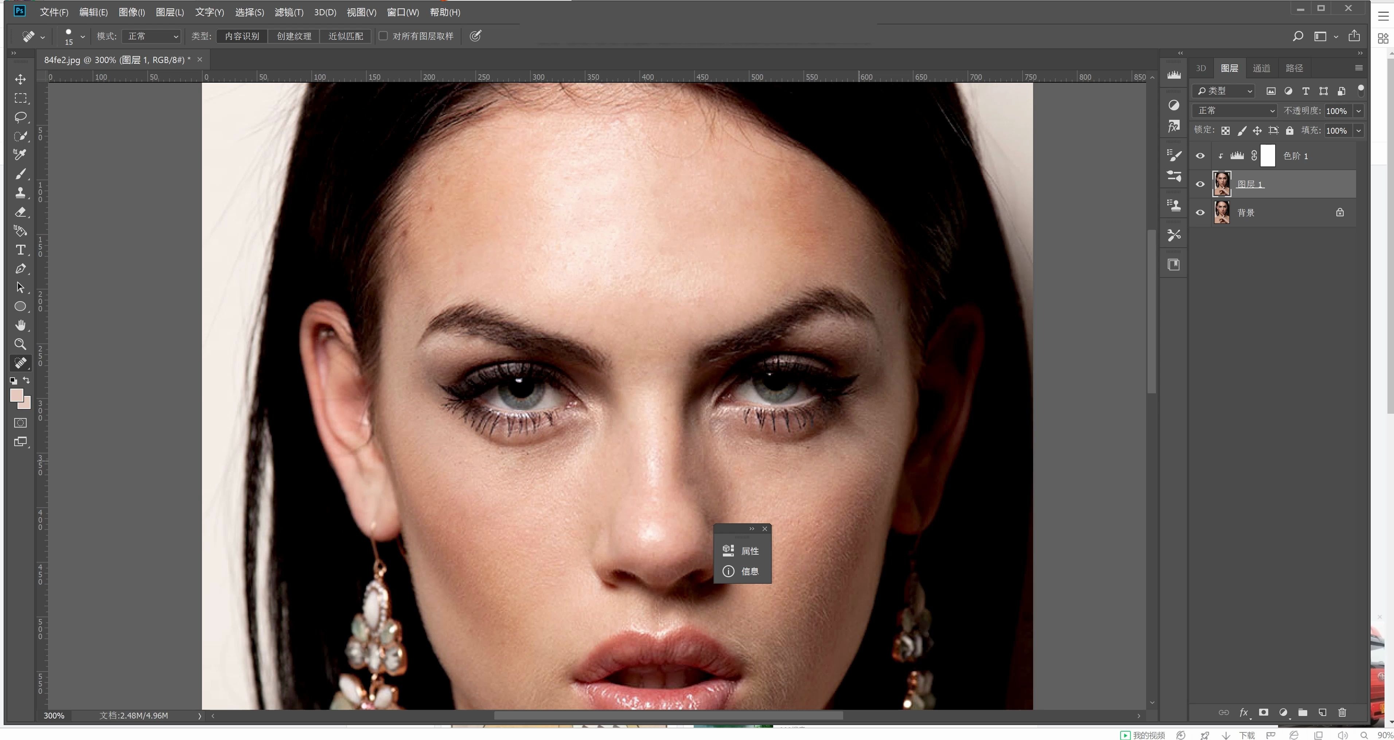Viewport: 1394px width, 740px height.
Task: Open the 模式 blend mode dropdown
Action: pos(152,36)
